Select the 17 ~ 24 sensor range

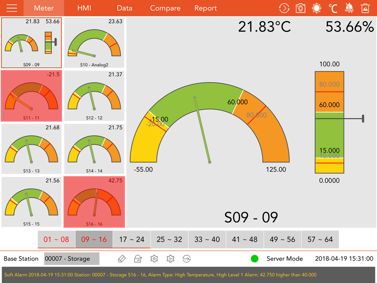pyautogui.click(x=132, y=239)
